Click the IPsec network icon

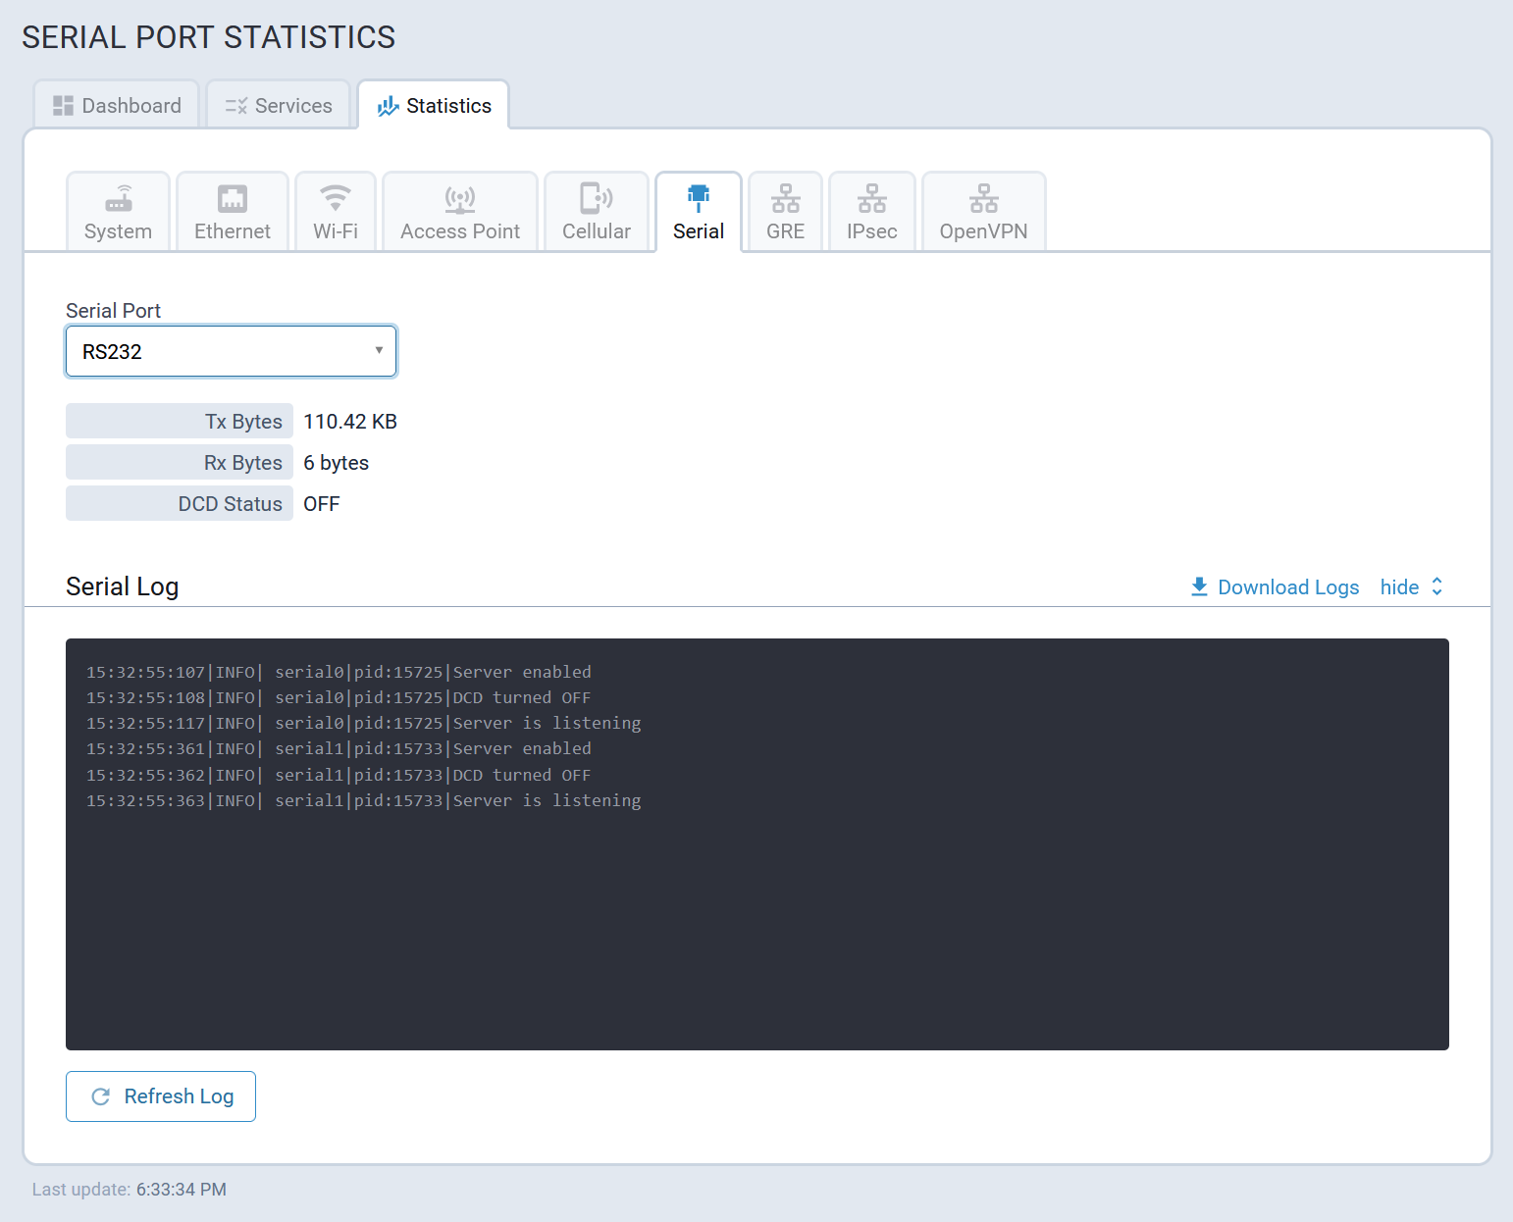[x=871, y=199]
